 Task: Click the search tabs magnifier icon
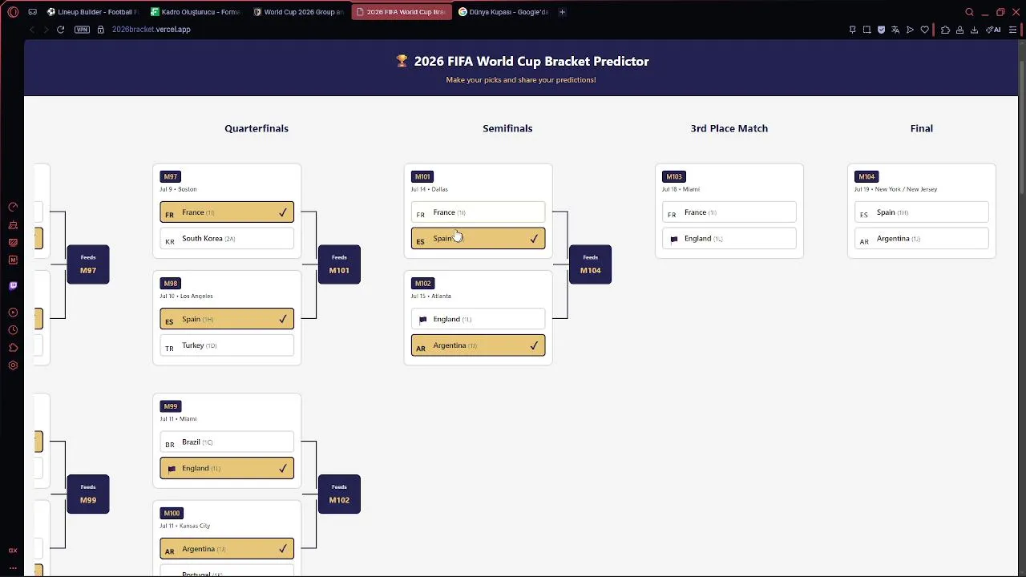969,12
